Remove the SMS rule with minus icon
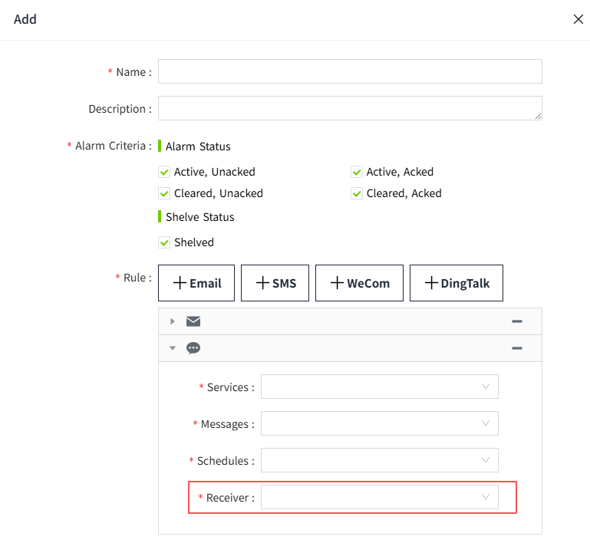 click(517, 348)
